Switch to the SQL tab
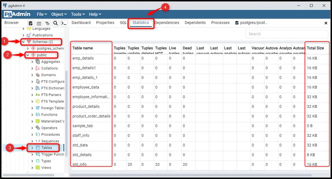The height and width of the screenshot is (179, 332). (x=123, y=23)
